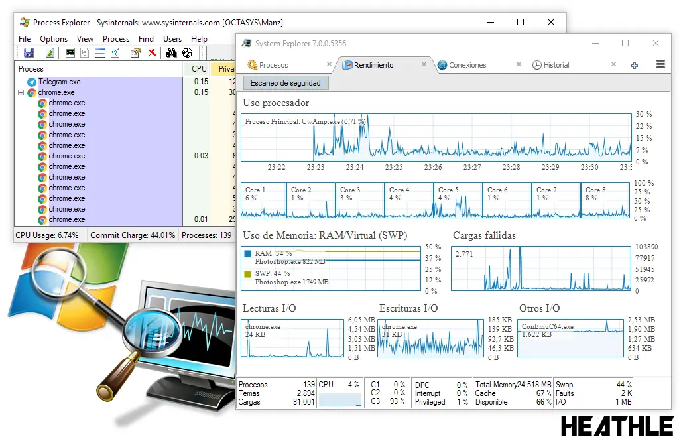The image size is (679, 437).
Task: Open the File menu in Process Explorer
Action: tap(25, 39)
